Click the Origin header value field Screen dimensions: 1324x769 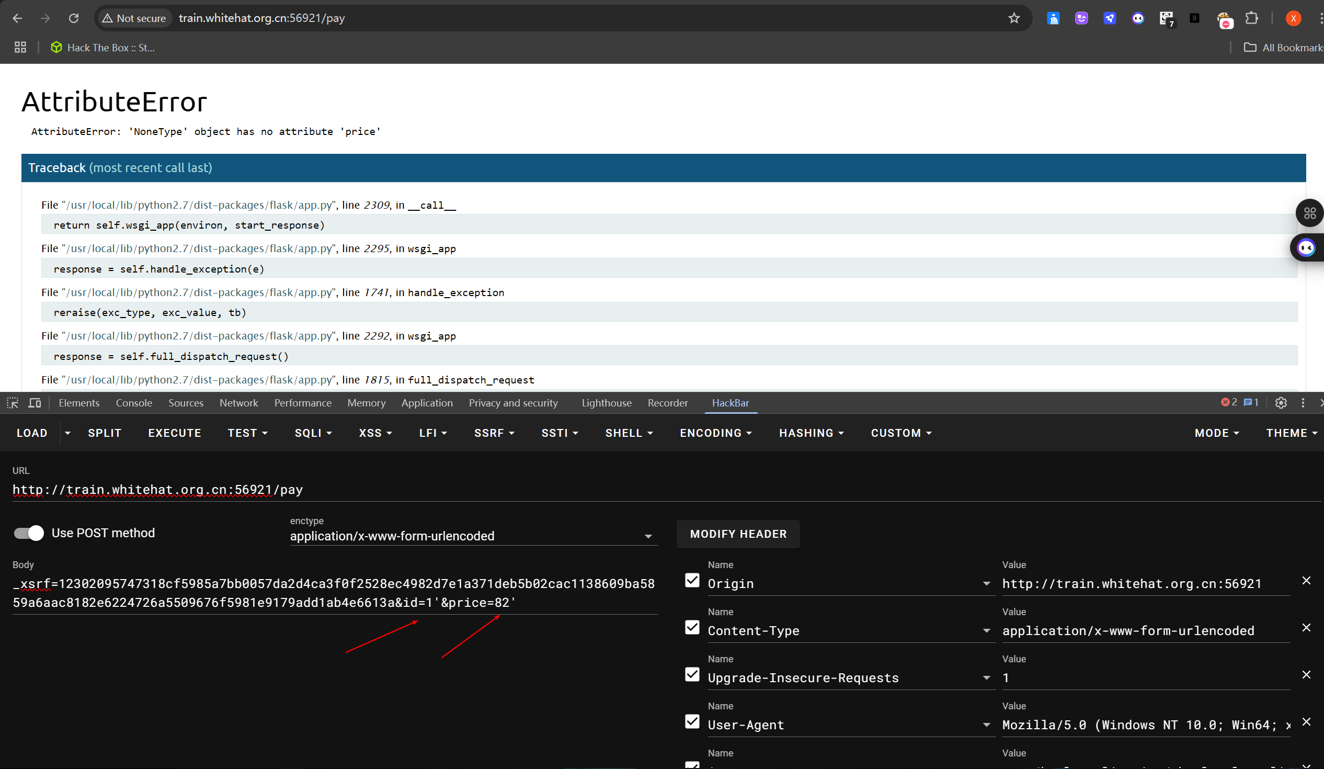[1146, 583]
